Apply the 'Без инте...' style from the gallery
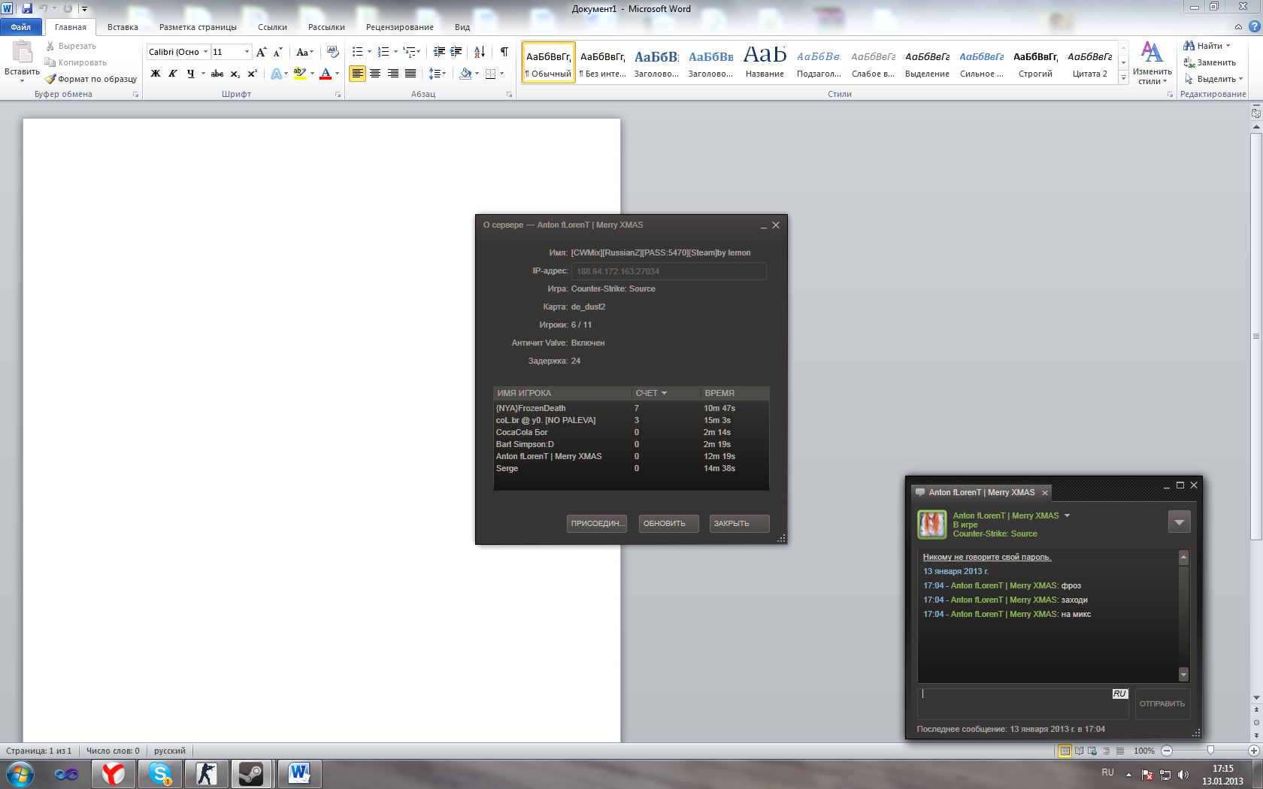This screenshot has height=789, width=1263. click(603, 62)
